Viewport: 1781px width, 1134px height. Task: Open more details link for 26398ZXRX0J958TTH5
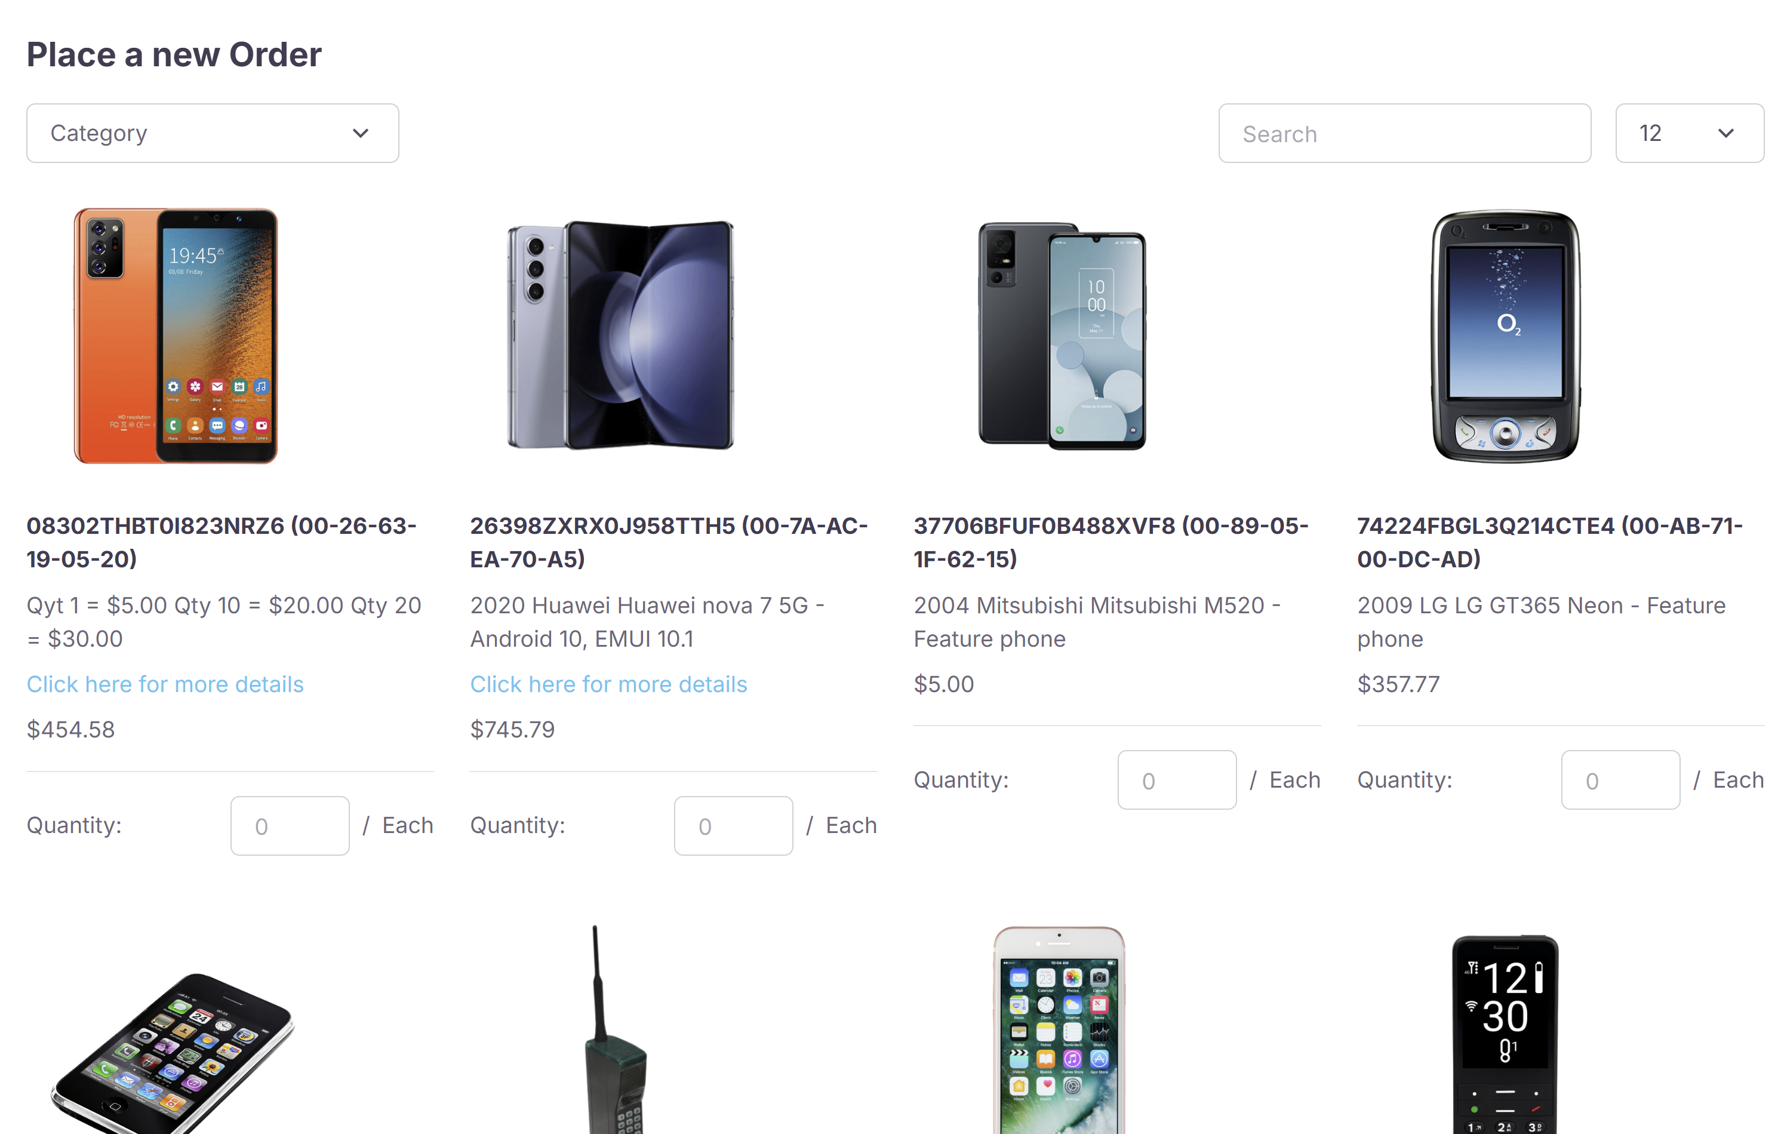pos(609,684)
